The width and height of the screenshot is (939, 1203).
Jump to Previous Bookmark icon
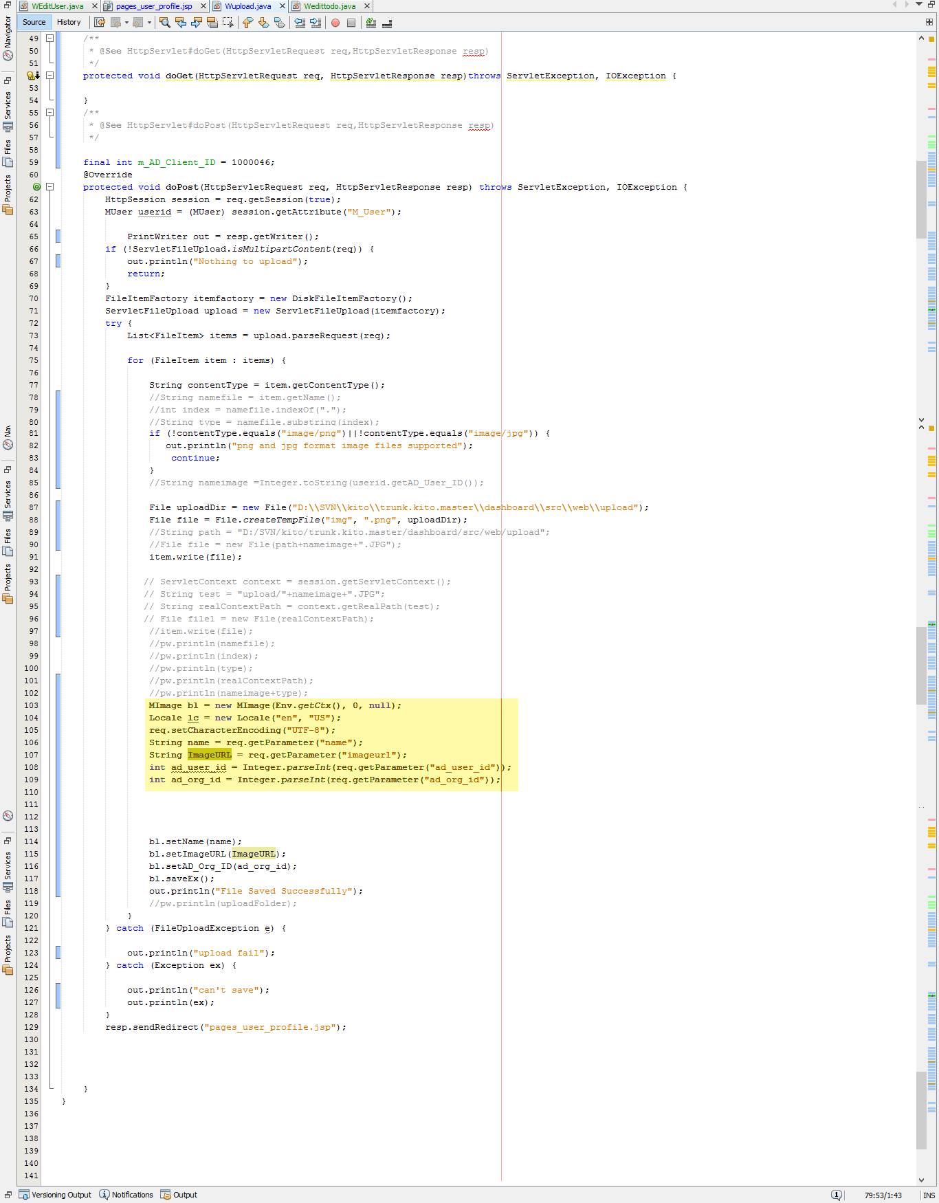[248, 22]
